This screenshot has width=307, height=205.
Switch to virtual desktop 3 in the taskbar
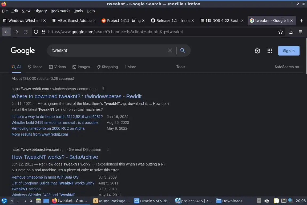click(25, 201)
